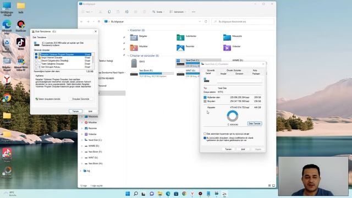Click the Explorer up arrow
Viewport: 352px width, 198px height.
[99, 21]
